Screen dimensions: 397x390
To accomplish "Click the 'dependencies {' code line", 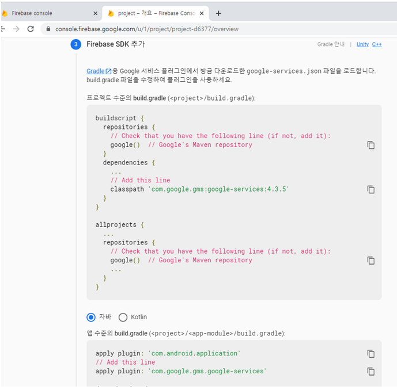I will 129,163.
